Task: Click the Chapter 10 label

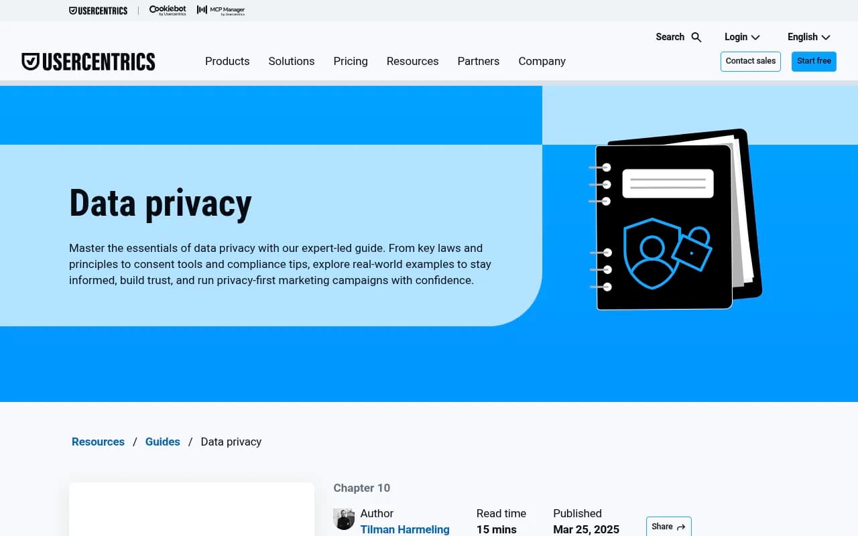Action: tap(362, 488)
